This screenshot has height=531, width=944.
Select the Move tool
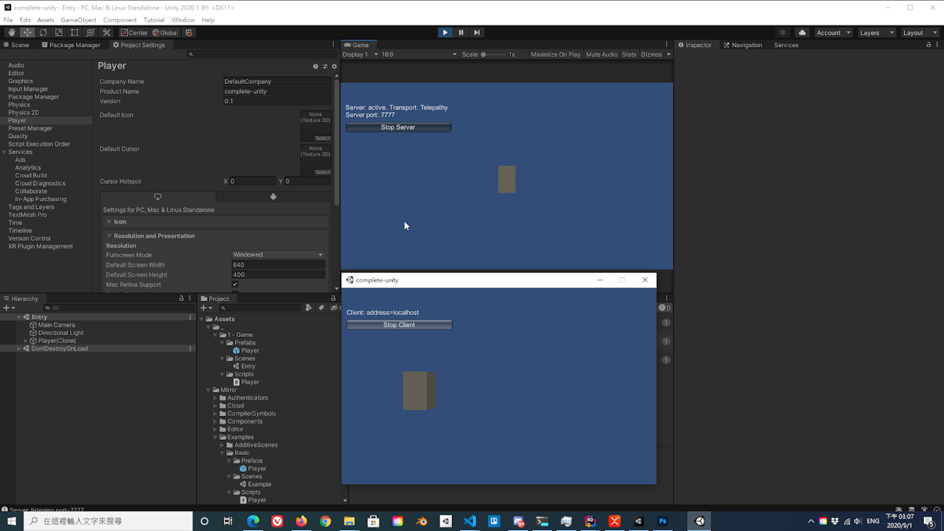pyautogui.click(x=27, y=33)
